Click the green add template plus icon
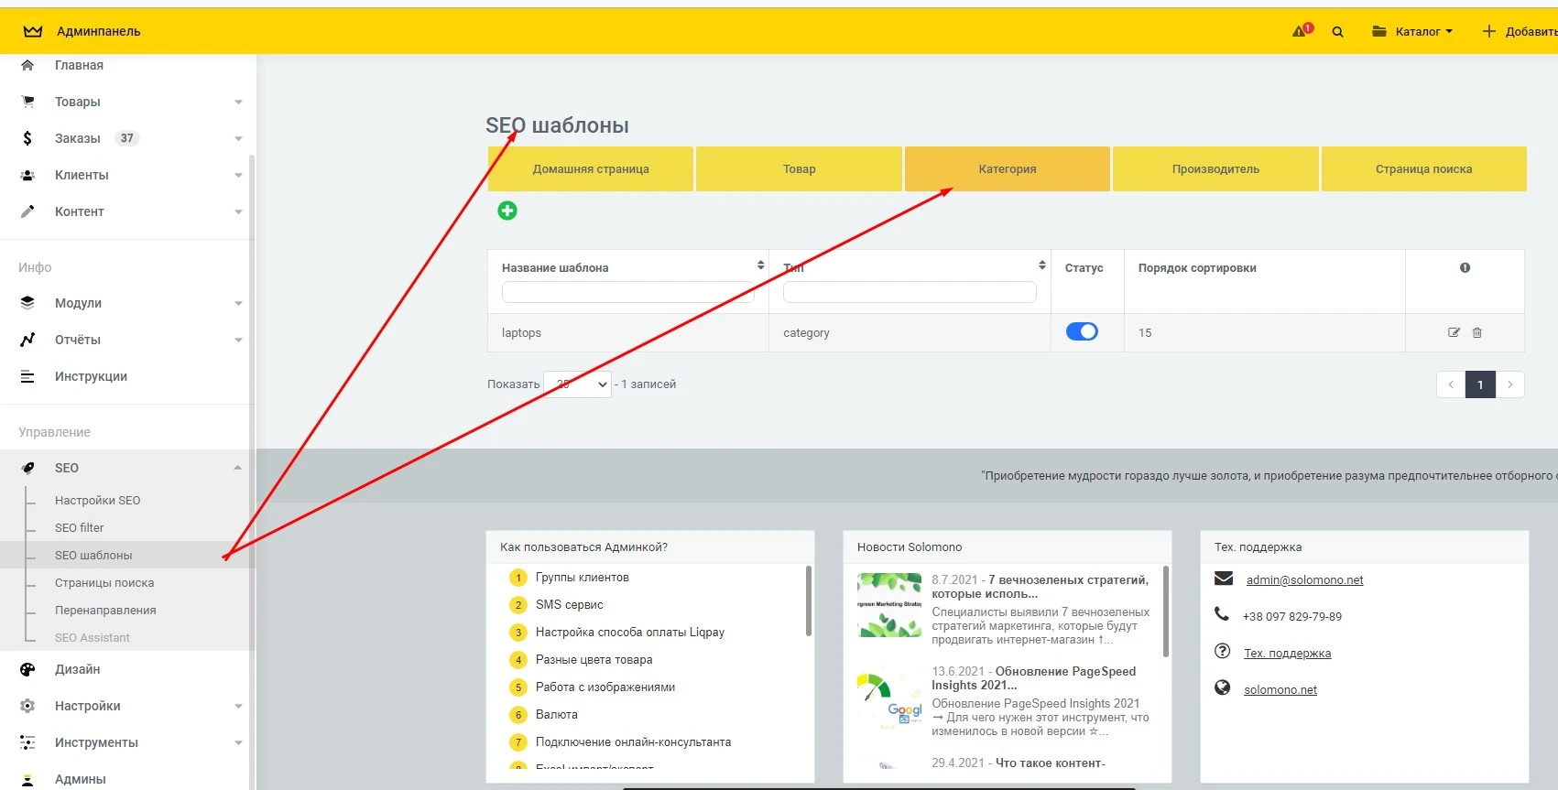Screen dimensions: 1558x790 pos(507,211)
